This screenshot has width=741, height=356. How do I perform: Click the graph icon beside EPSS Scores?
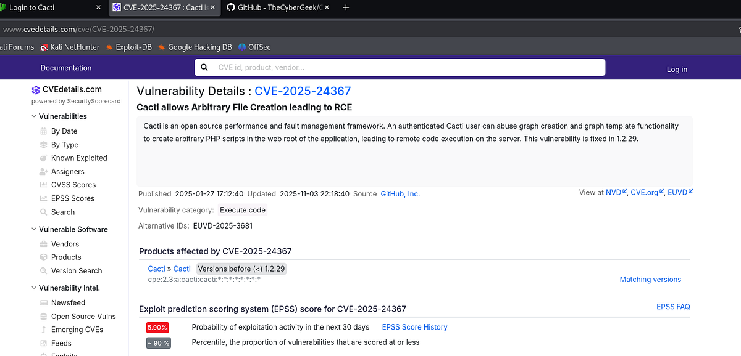43,198
